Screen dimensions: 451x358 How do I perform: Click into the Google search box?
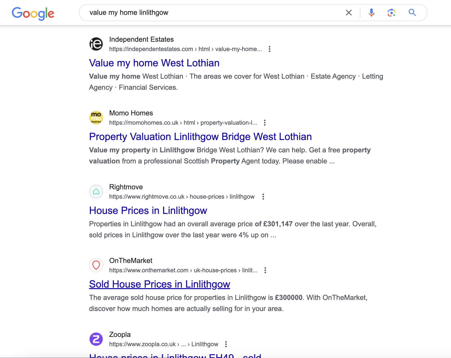click(214, 13)
